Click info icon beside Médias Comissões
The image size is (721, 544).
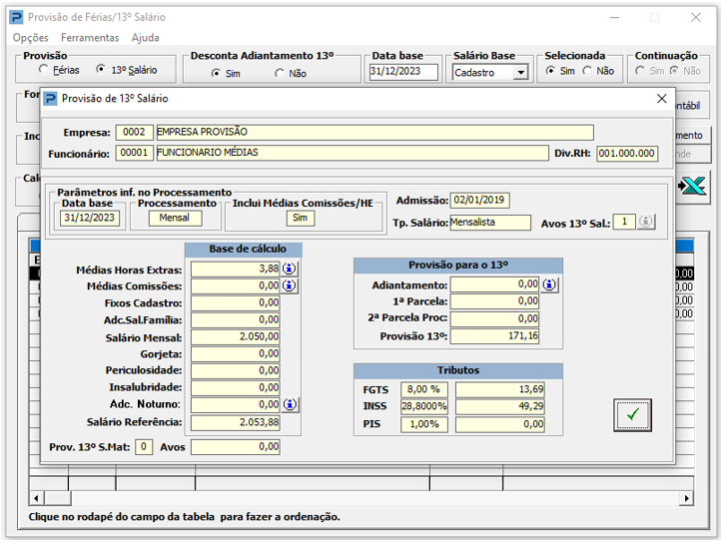point(290,285)
